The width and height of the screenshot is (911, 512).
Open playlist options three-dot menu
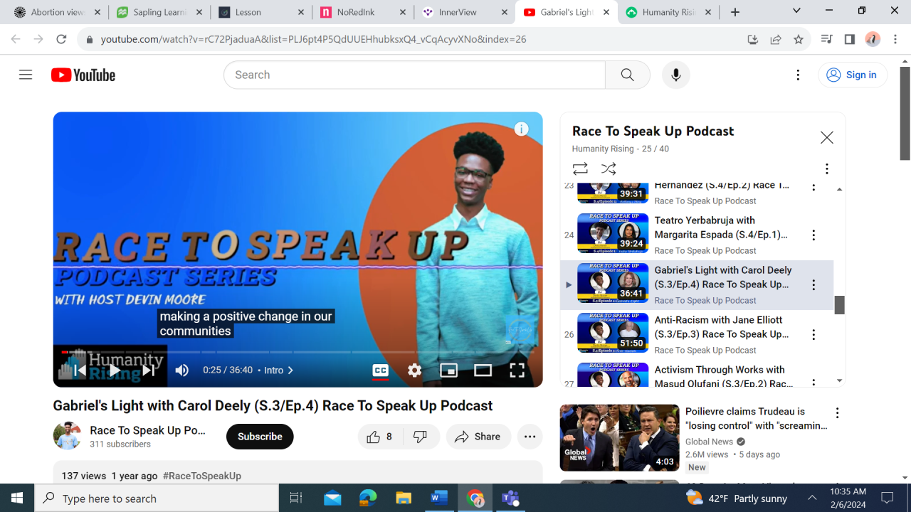point(826,169)
